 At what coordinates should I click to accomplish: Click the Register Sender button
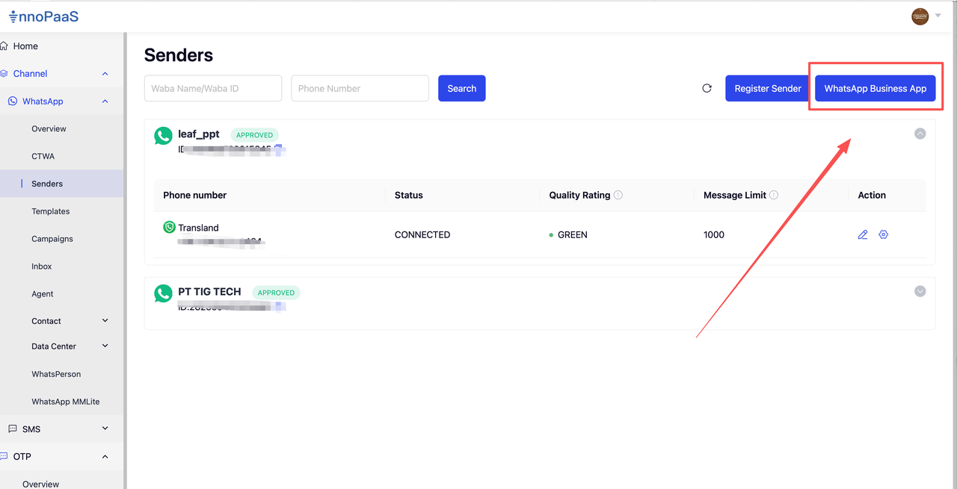(767, 88)
